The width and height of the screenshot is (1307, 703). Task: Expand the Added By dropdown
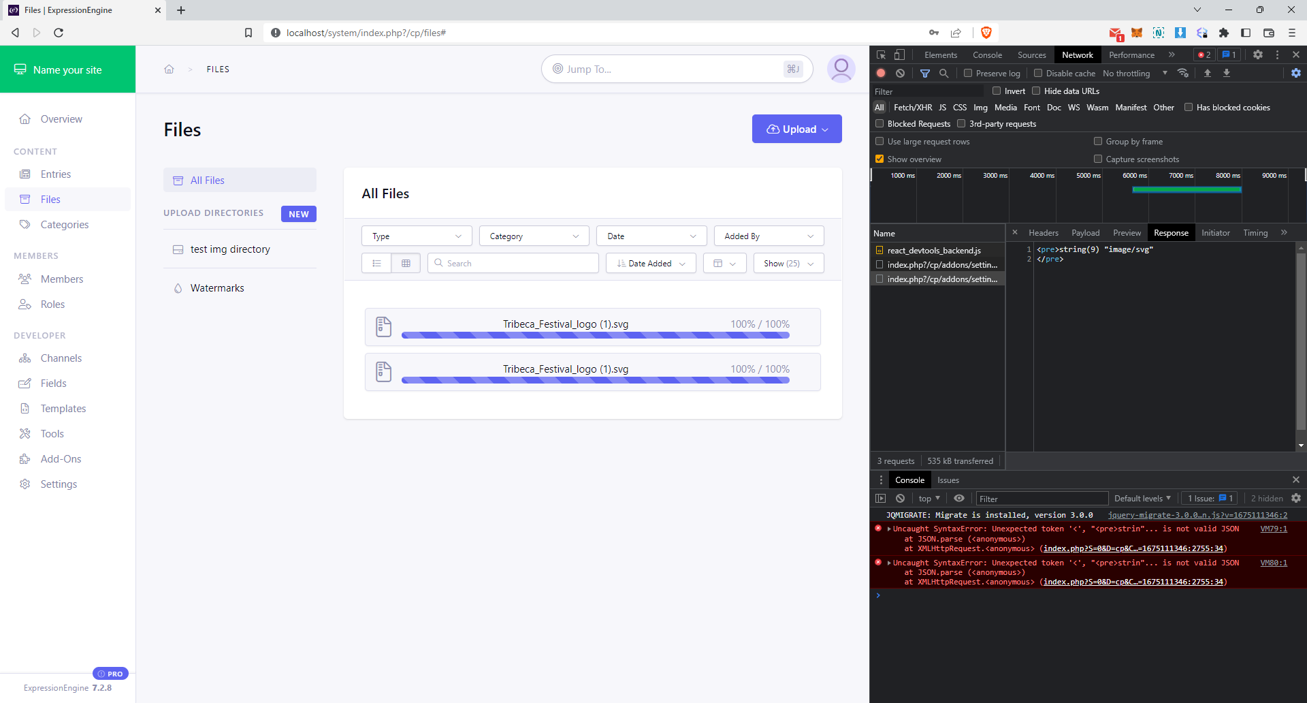click(769, 236)
